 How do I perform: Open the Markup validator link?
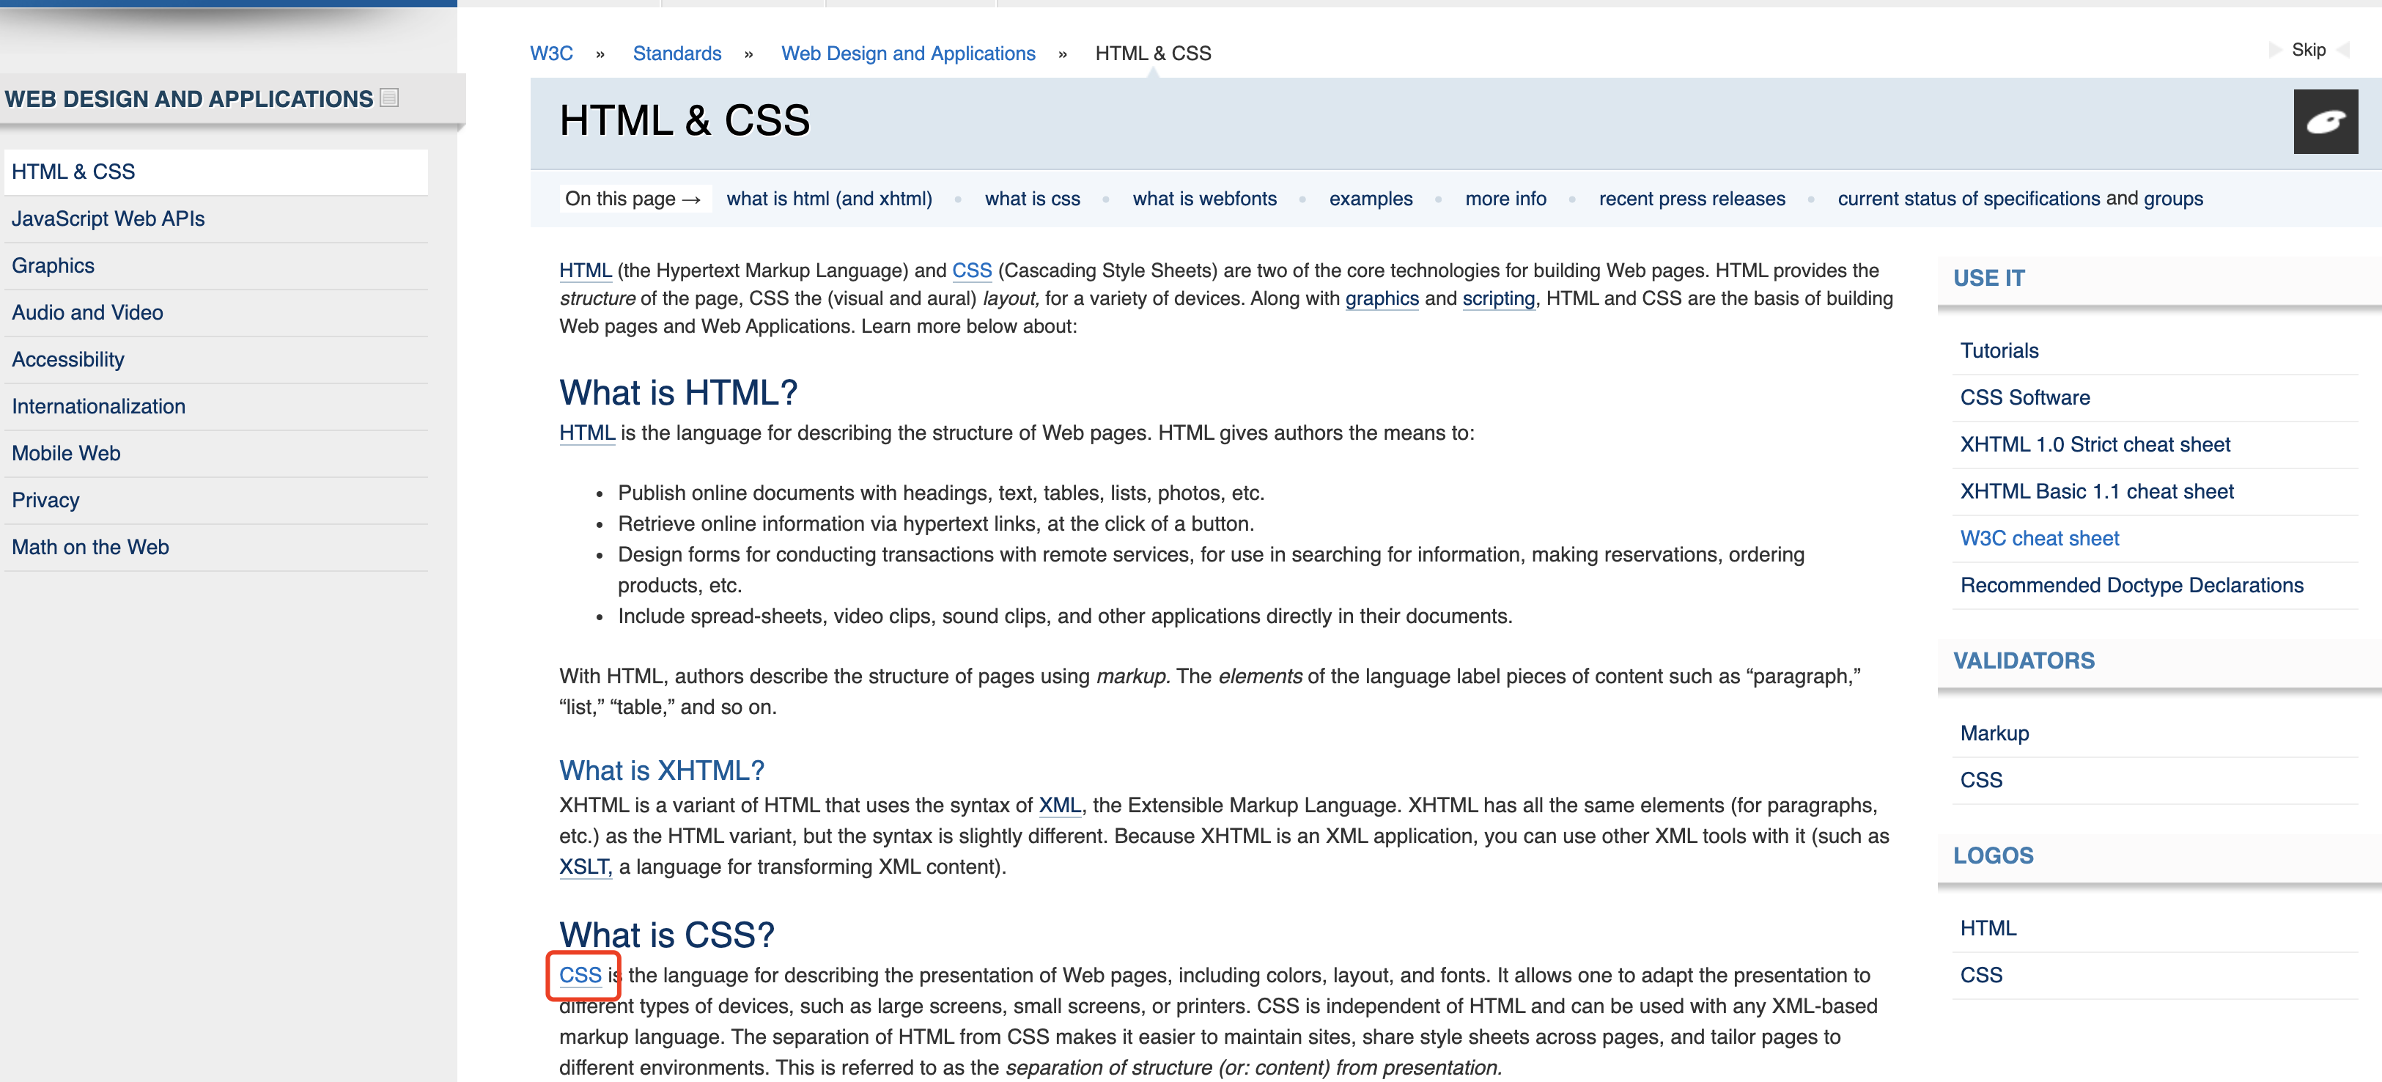pyautogui.click(x=1994, y=733)
